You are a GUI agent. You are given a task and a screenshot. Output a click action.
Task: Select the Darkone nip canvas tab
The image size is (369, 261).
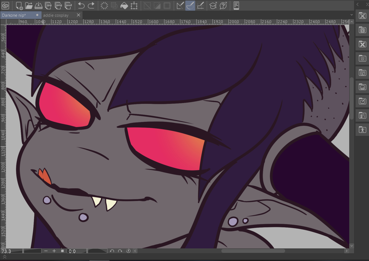click(x=14, y=15)
